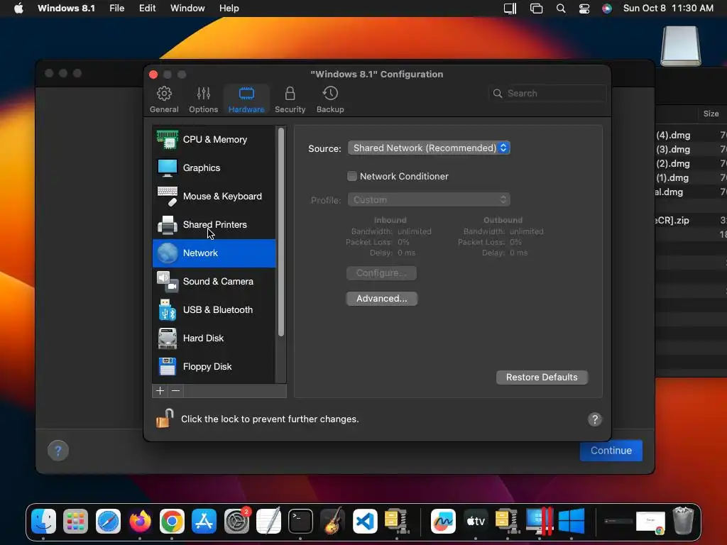The image size is (727, 545).
Task: Open the Help menu
Action: click(x=229, y=9)
